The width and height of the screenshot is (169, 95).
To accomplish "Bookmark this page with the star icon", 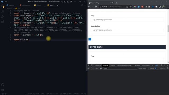I will click(131, 7).
